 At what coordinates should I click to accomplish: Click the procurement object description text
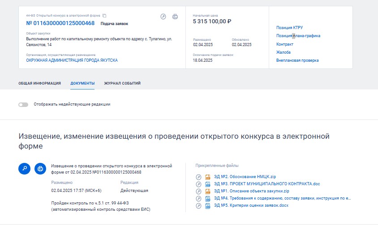[x=99, y=42]
